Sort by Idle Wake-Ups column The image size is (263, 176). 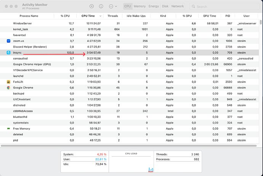tap(136, 16)
